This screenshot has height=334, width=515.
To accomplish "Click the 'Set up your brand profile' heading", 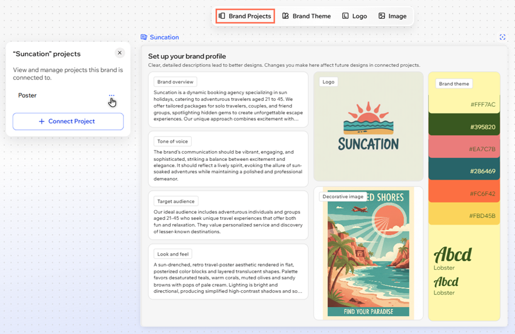I will pos(187,56).
